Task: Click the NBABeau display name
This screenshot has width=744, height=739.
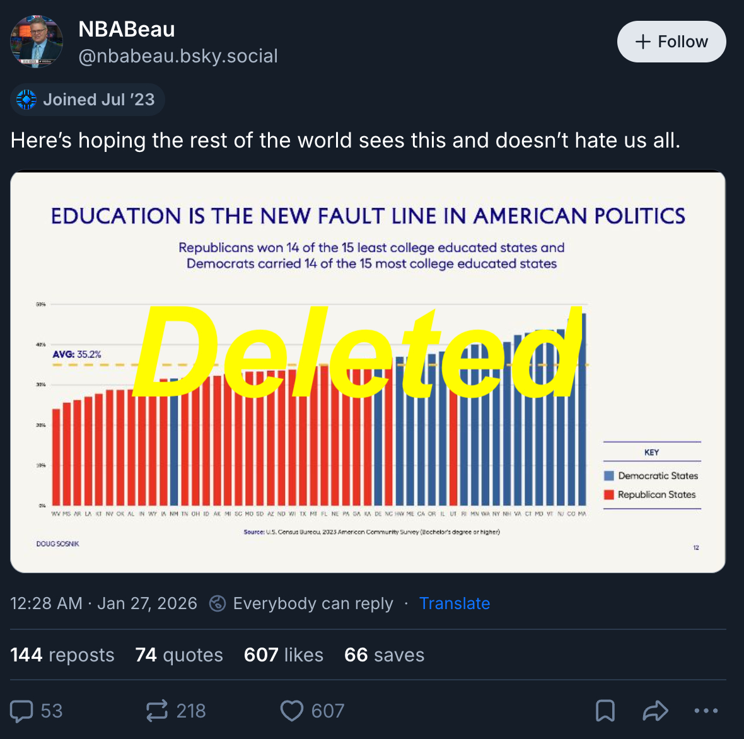Action: point(127,29)
